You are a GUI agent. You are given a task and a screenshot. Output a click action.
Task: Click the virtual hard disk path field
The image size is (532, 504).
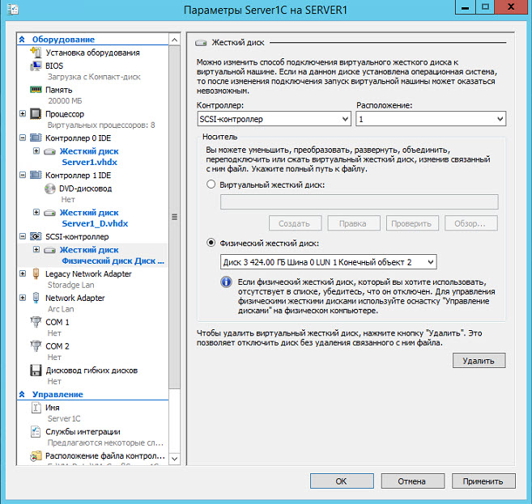click(x=359, y=201)
